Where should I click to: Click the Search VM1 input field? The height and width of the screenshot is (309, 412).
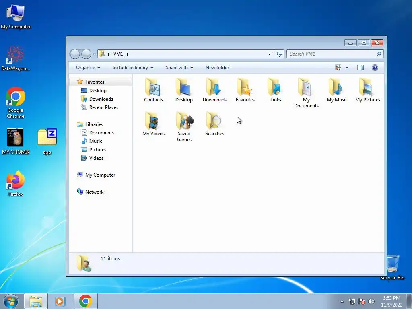tap(332, 54)
